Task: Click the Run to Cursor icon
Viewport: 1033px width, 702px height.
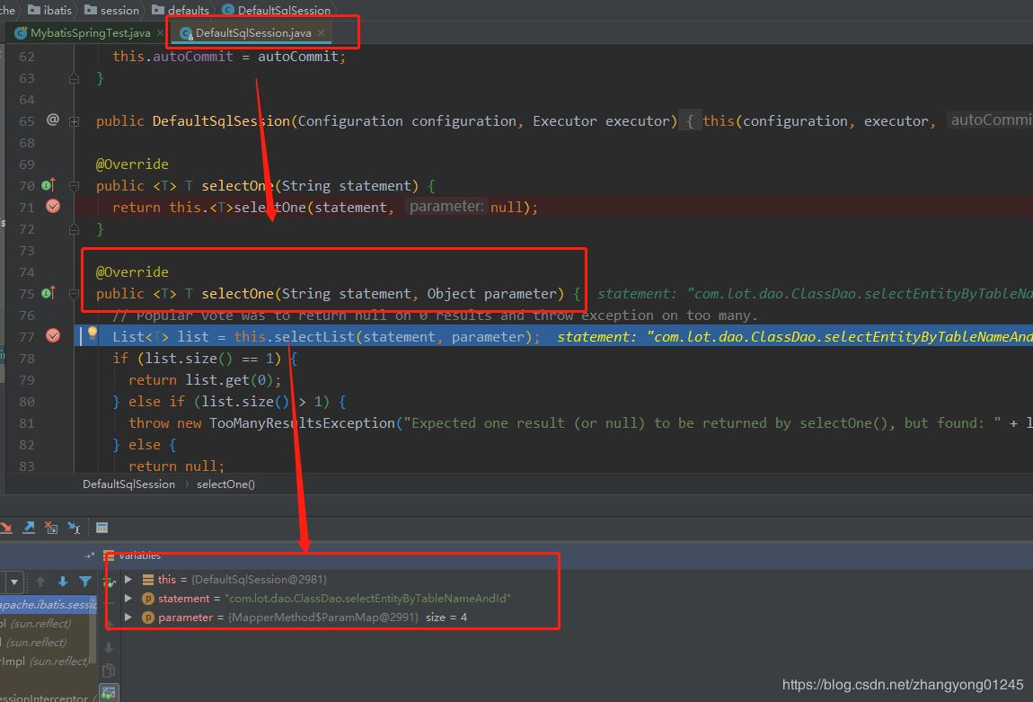Action: pyautogui.click(x=74, y=528)
